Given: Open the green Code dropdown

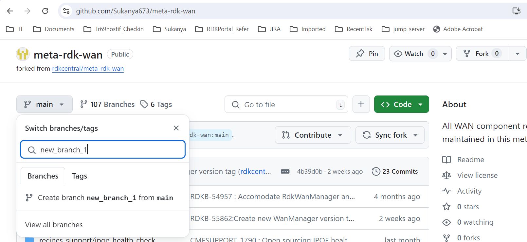Looking at the screenshot, I should click(402, 104).
